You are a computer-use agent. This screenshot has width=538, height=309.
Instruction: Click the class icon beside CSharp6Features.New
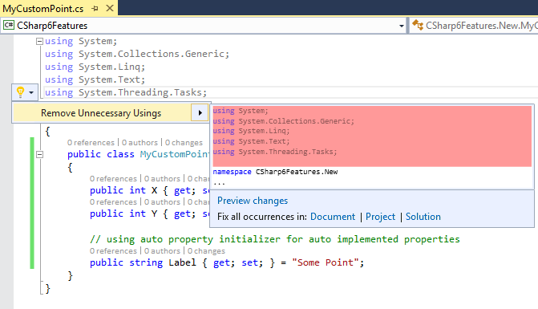tap(418, 25)
